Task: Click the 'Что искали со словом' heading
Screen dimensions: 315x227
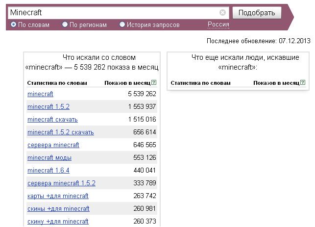Action: [99, 57]
